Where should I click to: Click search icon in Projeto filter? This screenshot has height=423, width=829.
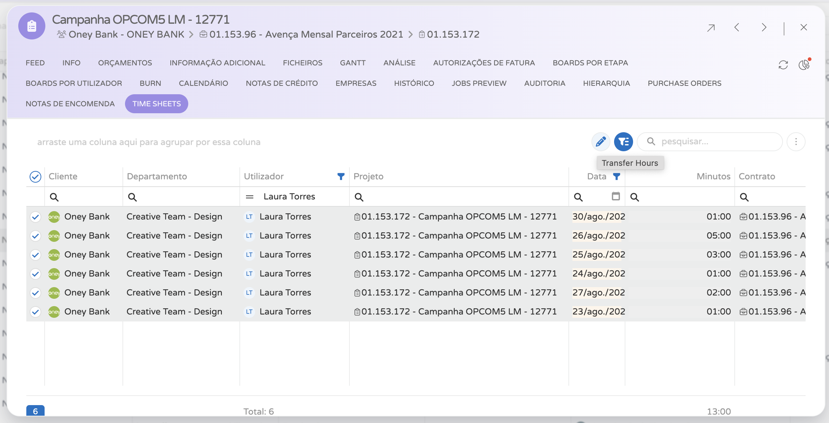click(359, 197)
